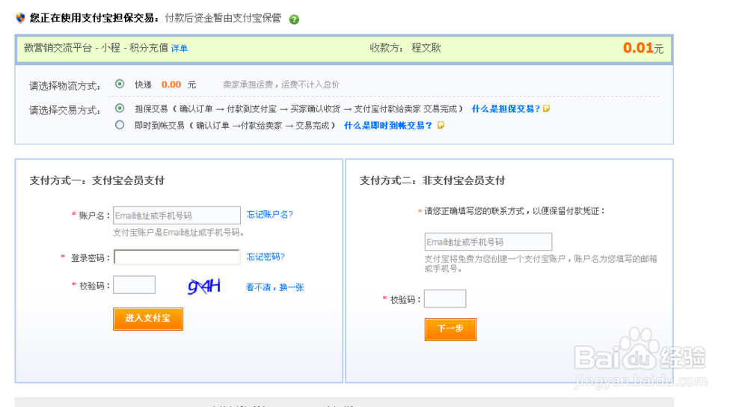Click 卖家承担运费,运费不计入总价 note
Viewport: 748px width, 407px height.
point(281,85)
